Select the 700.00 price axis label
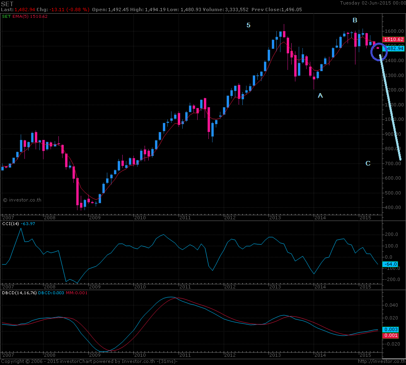Viewport: 406px width, 365px height. tap(393, 163)
